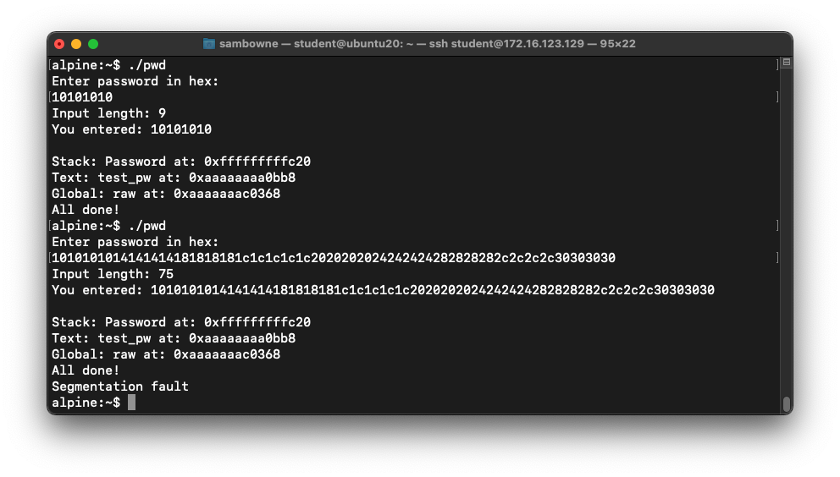Image resolution: width=840 pixels, height=477 pixels.
Task: Click the "Input length: 75" line
Action: [x=109, y=274]
